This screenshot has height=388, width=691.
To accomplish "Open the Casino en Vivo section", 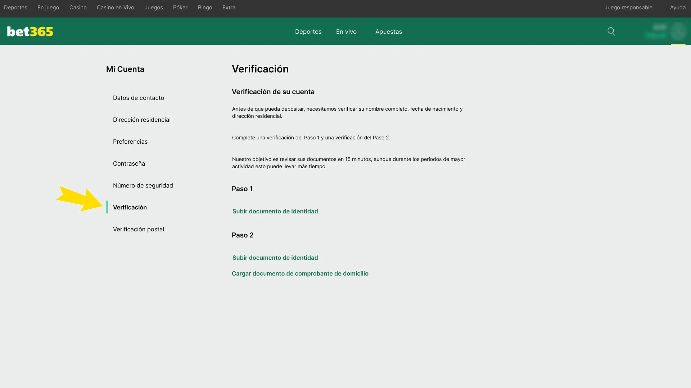I will click(x=115, y=7).
